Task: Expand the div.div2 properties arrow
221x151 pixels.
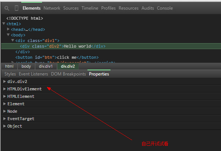Action: tap(4, 81)
